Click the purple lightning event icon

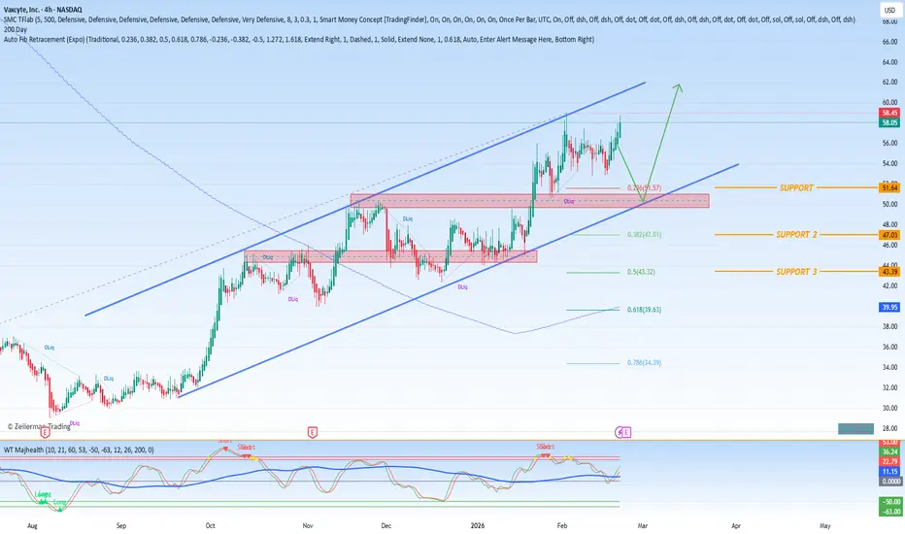pyautogui.click(x=619, y=432)
